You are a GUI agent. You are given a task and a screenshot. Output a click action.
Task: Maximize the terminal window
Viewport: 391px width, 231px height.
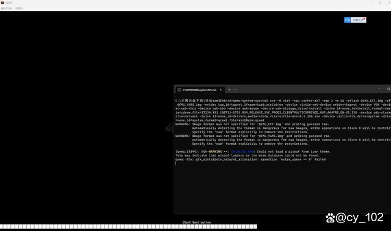pyautogui.click(x=389, y=89)
